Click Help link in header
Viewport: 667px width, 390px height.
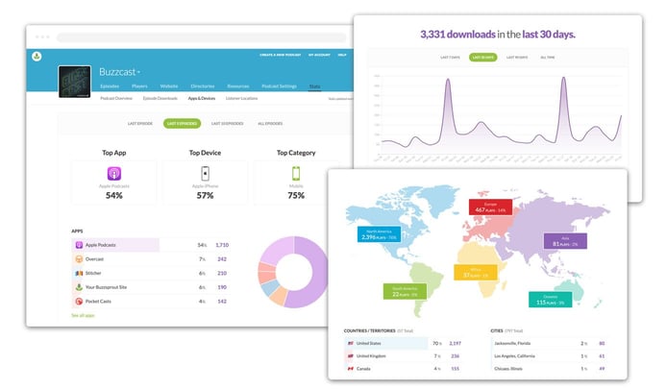tap(342, 55)
